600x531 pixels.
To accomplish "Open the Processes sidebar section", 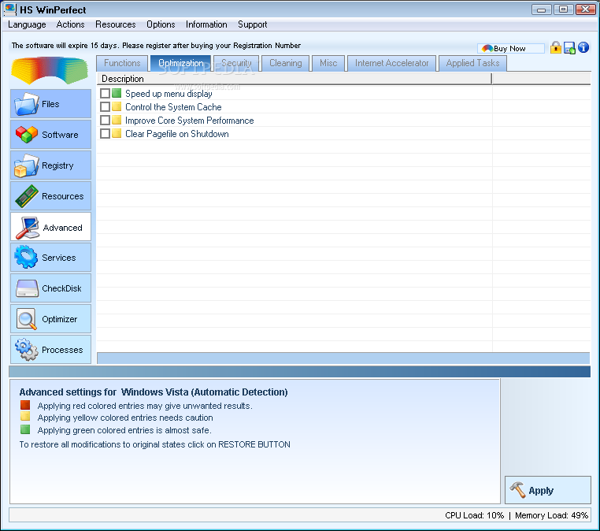I will pyautogui.click(x=50, y=350).
